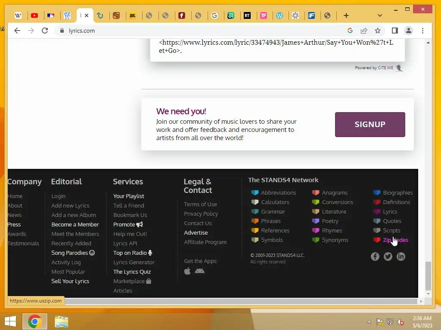Open Terms of Use link
The width and height of the screenshot is (441, 330).
point(200,204)
